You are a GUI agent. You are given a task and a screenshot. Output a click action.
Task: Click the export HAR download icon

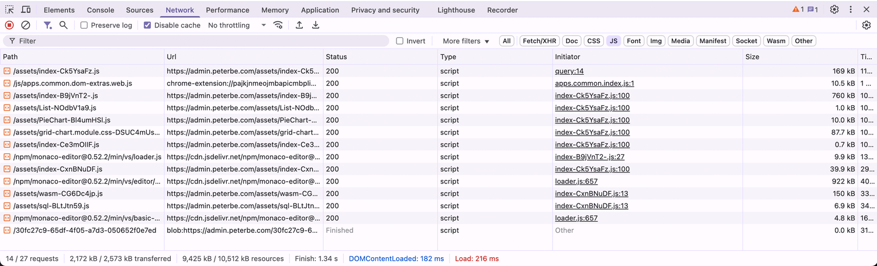pos(316,25)
